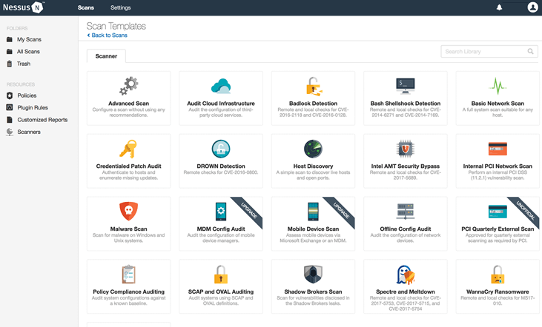The image size is (542, 327).
Task: Open the Internal PCI Network Scan card icon
Action: [498, 149]
